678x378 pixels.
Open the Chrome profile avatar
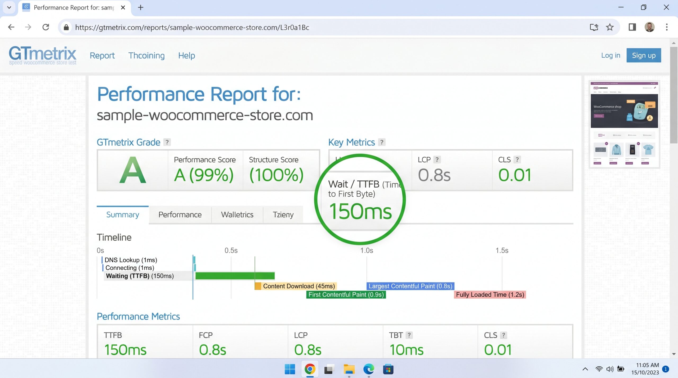tap(649, 27)
